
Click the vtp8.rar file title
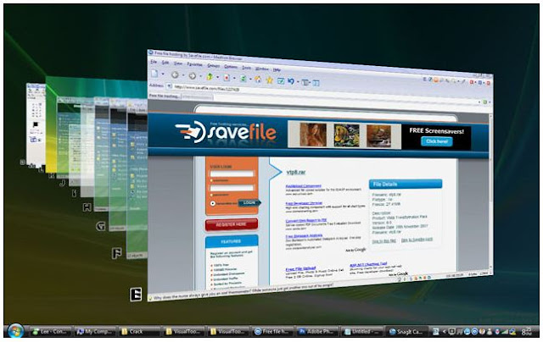[x=296, y=173]
